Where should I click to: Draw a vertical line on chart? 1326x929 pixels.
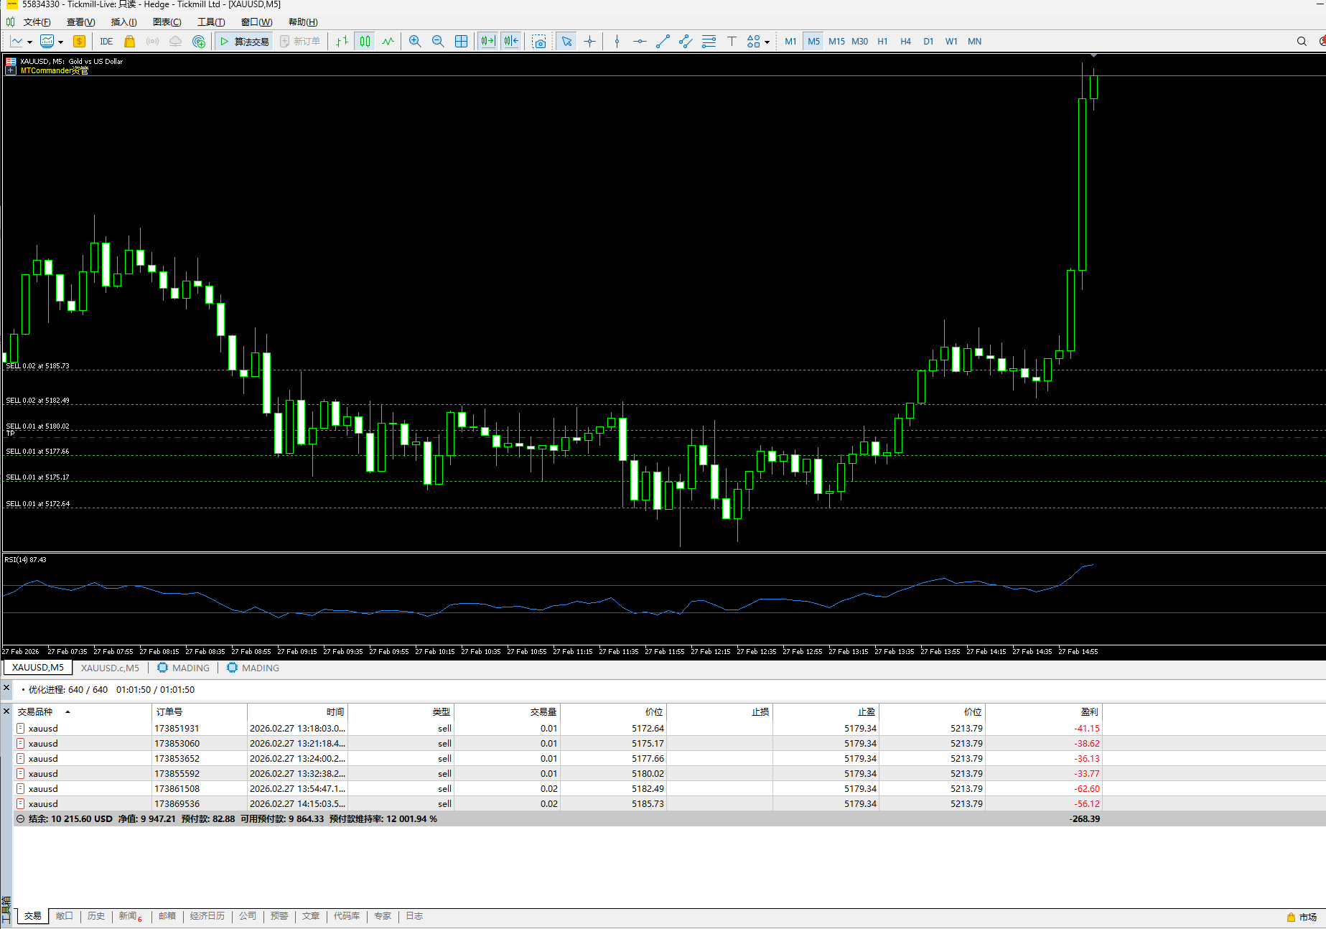[617, 42]
